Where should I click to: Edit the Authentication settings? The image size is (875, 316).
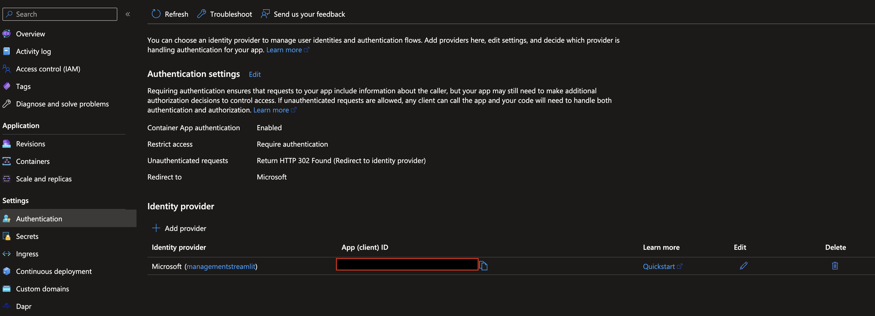click(x=254, y=74)
